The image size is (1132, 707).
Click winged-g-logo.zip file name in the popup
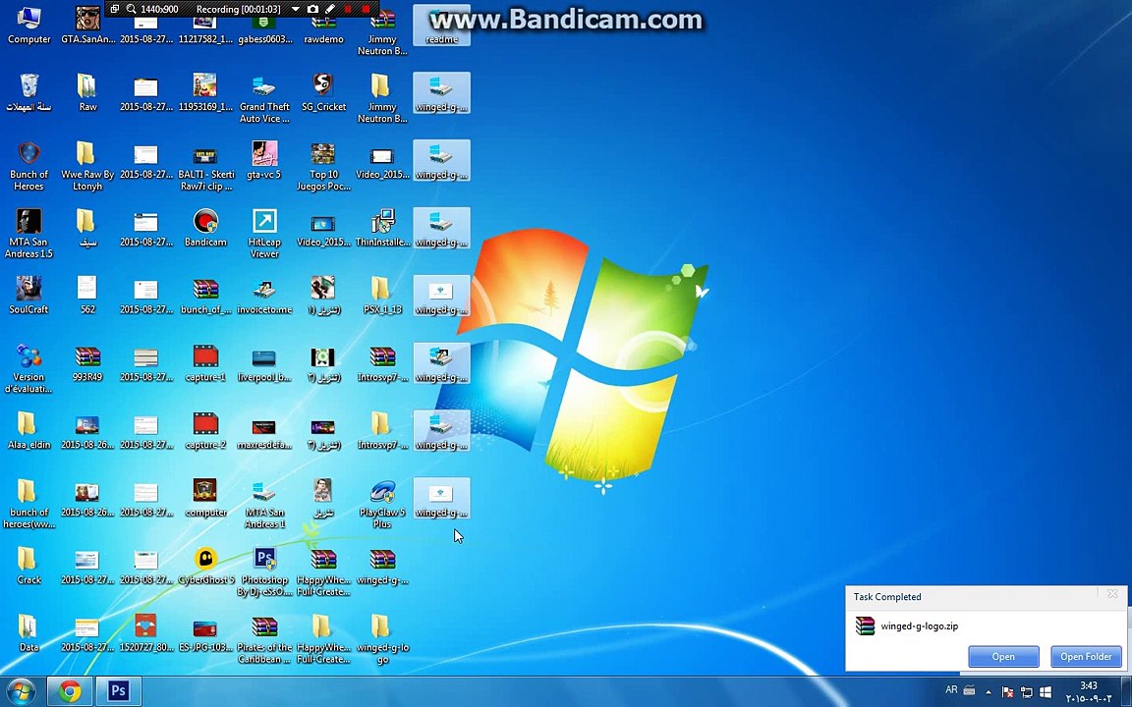(919, 626)
